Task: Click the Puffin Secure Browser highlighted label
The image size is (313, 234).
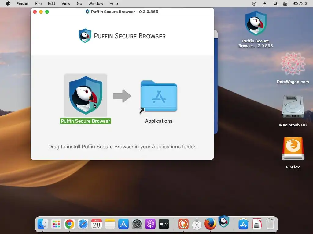Action: [x=86, y=121]
